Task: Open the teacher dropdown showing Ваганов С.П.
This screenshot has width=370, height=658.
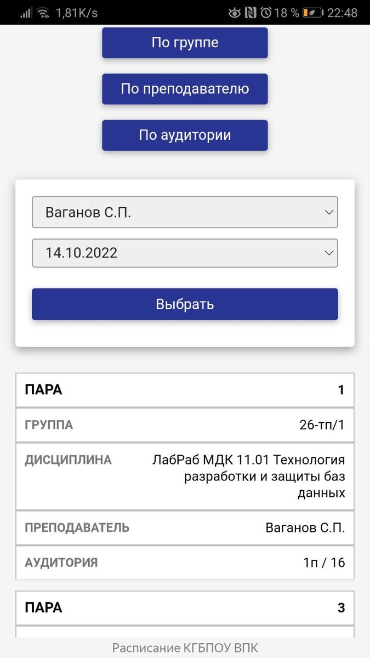Action: pyautogui.click(x=185, y=212)
